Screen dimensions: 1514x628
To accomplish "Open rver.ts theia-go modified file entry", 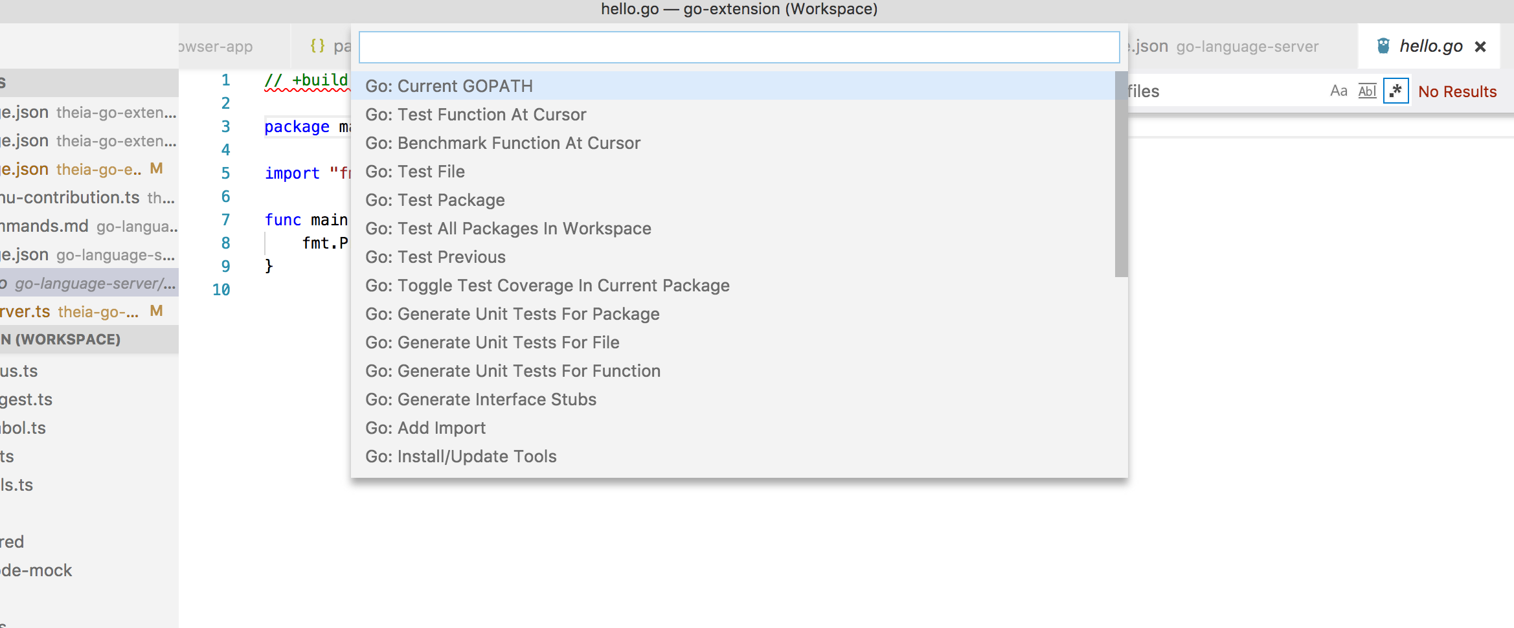I will click(89, 311).
